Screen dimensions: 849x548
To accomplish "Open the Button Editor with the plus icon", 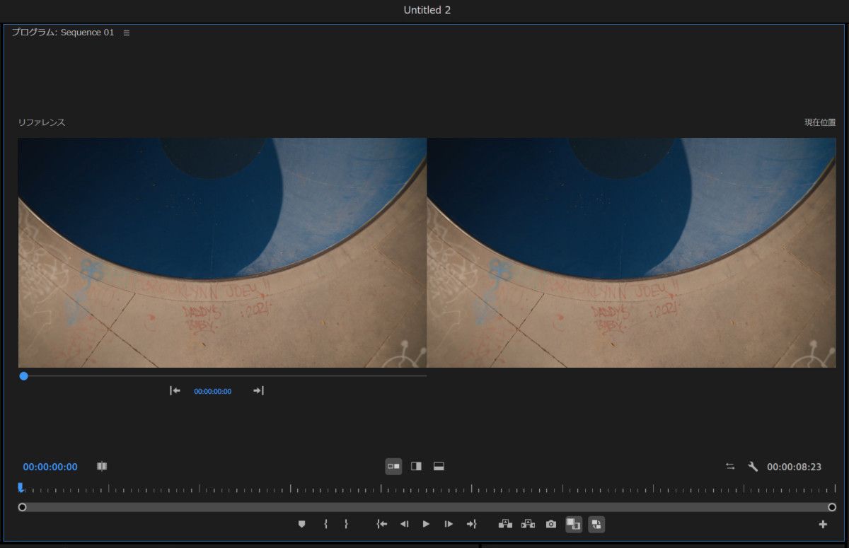I will [822, 524].
